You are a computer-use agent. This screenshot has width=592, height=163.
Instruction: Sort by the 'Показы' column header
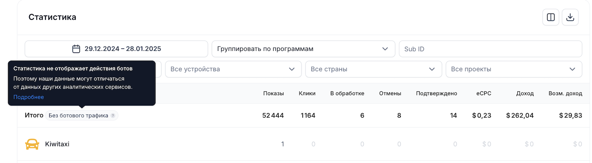pos(274,93)
